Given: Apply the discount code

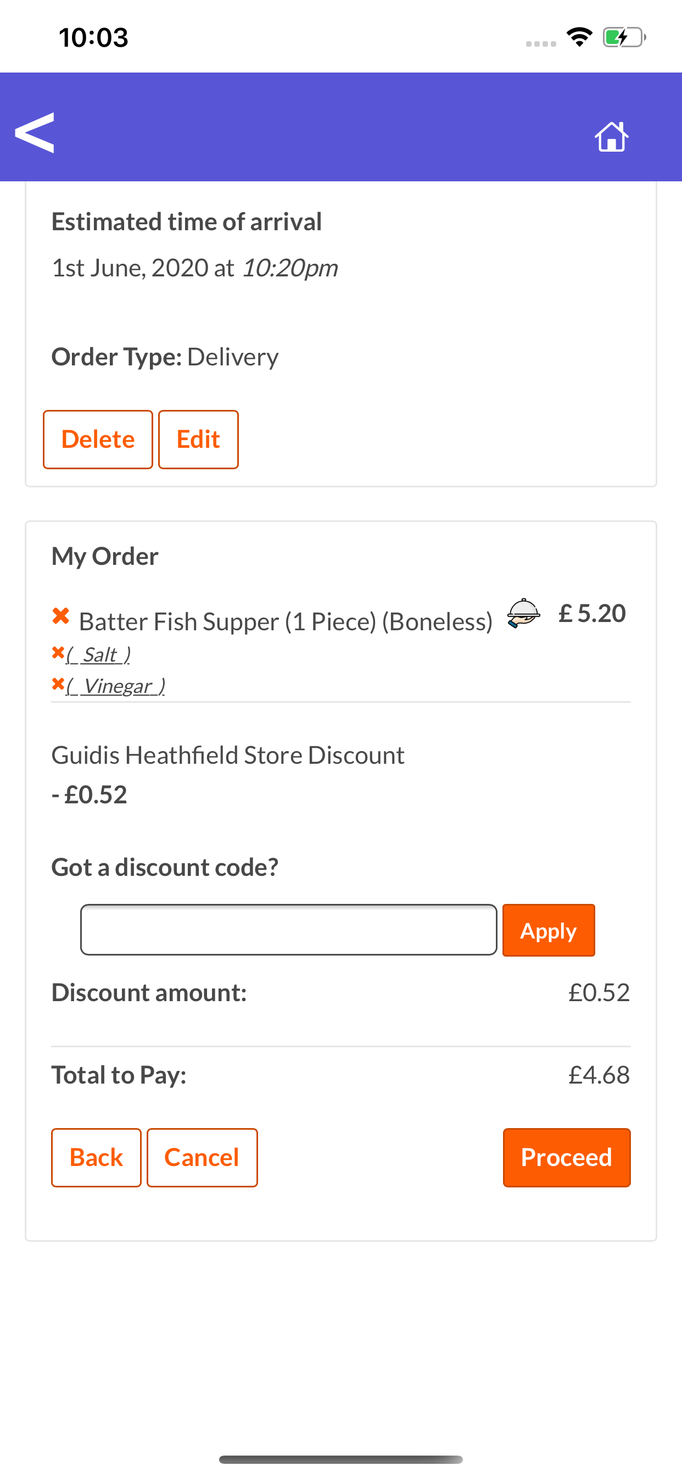Looking at the screenshot, I should coord(549,931).
